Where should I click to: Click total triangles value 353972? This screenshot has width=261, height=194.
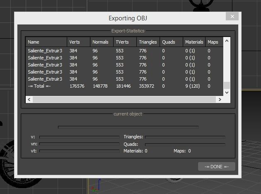(x=147, y=86)
